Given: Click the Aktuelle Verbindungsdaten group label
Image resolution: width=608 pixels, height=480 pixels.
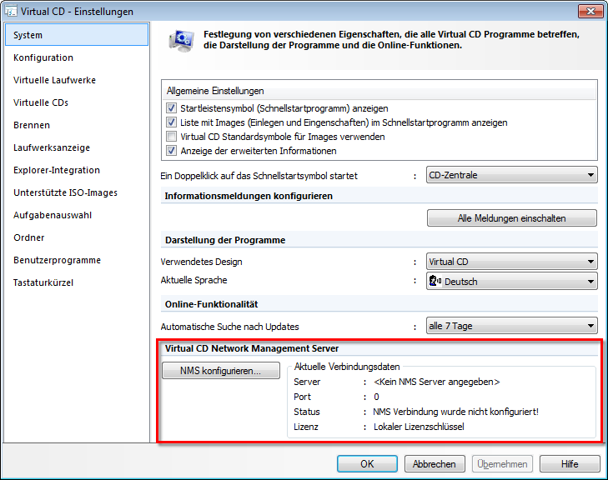Looking at the screenshot, I should [347, 367].
